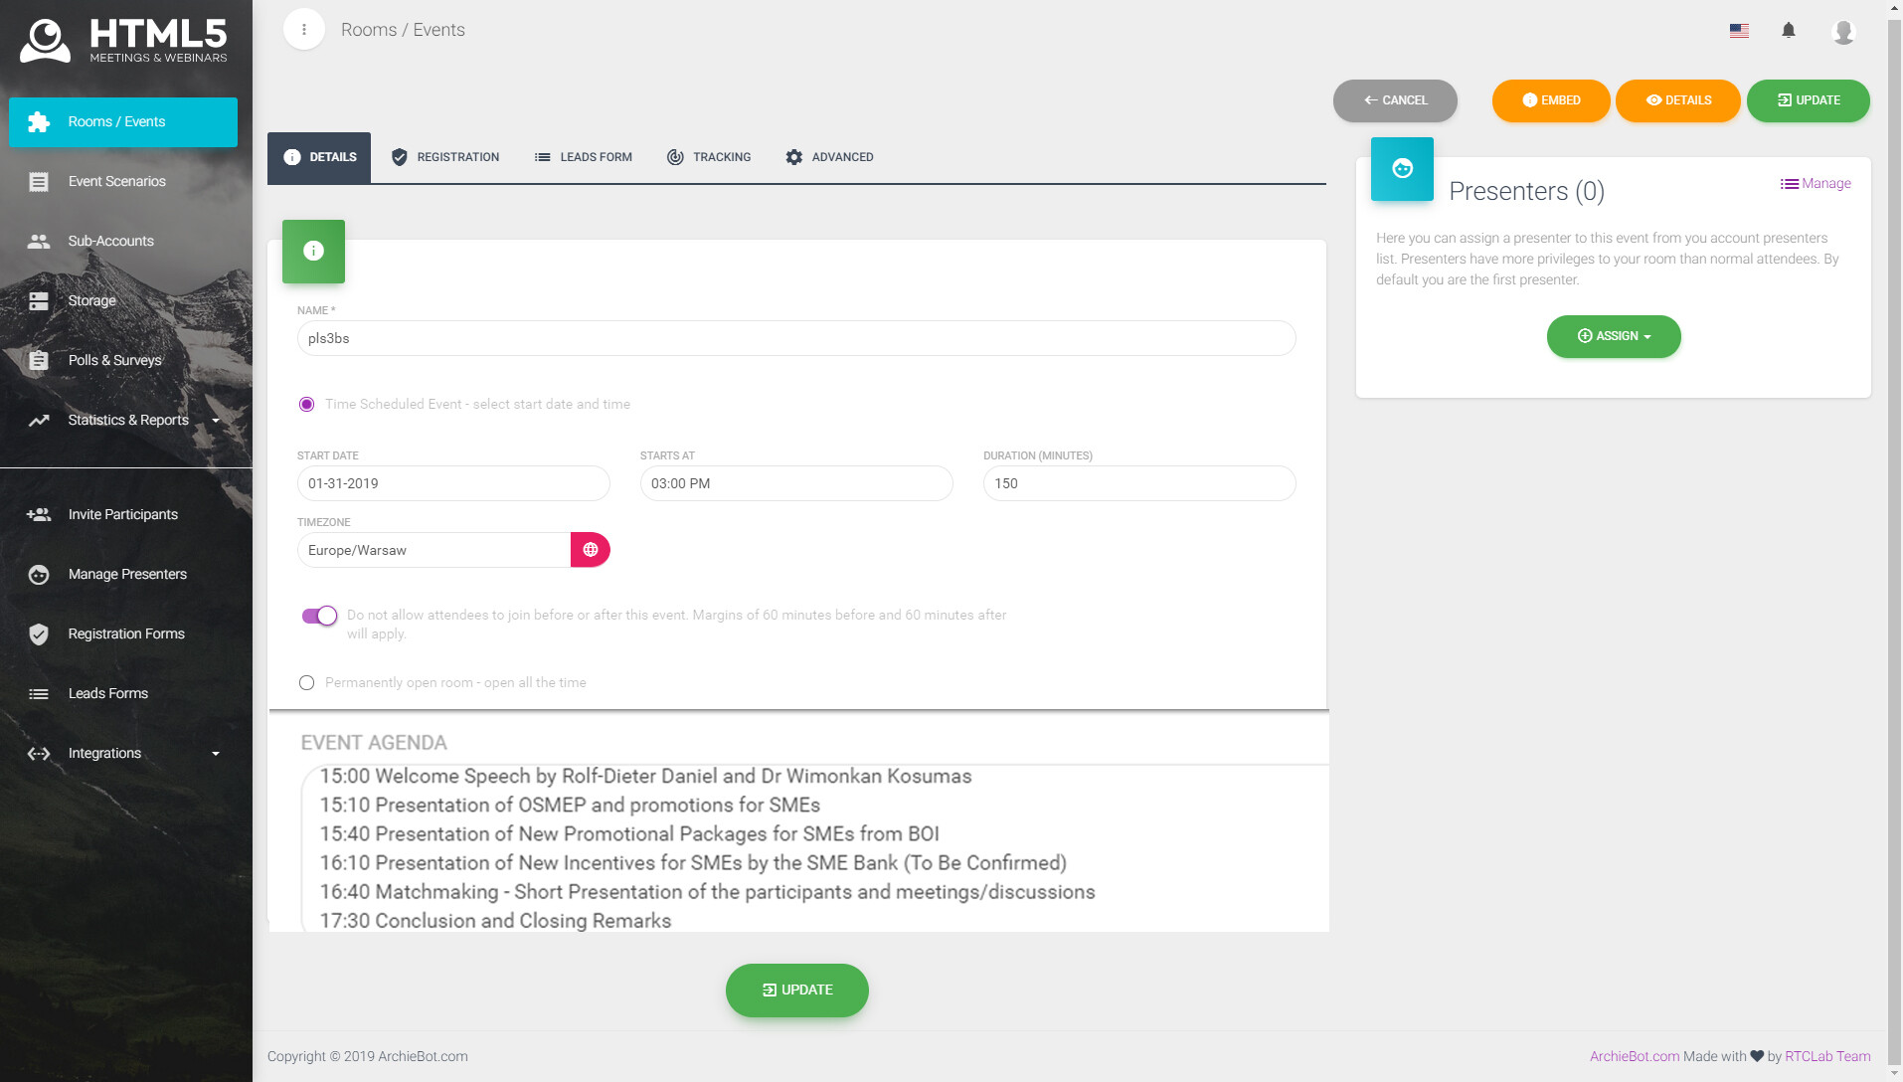1903x1082 pixels.
Task: Open Polls & Surveys in sidebar
Action: [123, 361]
